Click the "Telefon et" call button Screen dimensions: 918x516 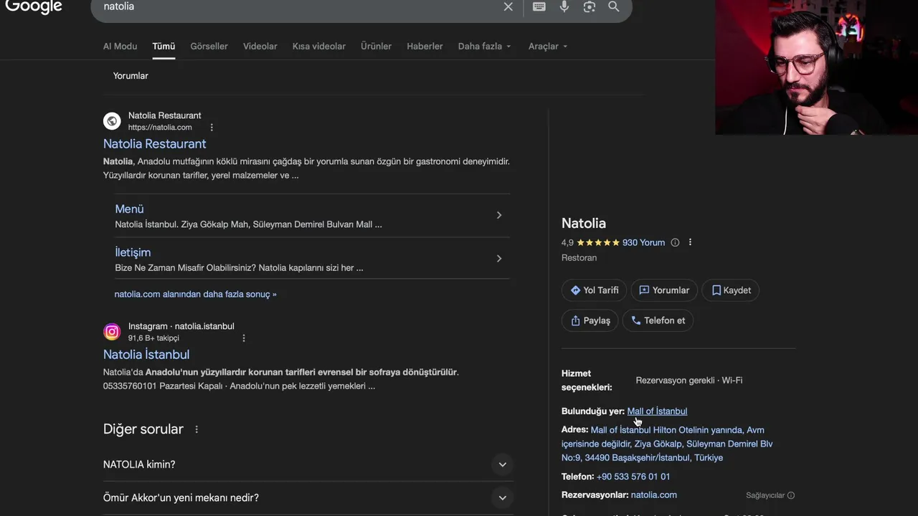[658, 320]
